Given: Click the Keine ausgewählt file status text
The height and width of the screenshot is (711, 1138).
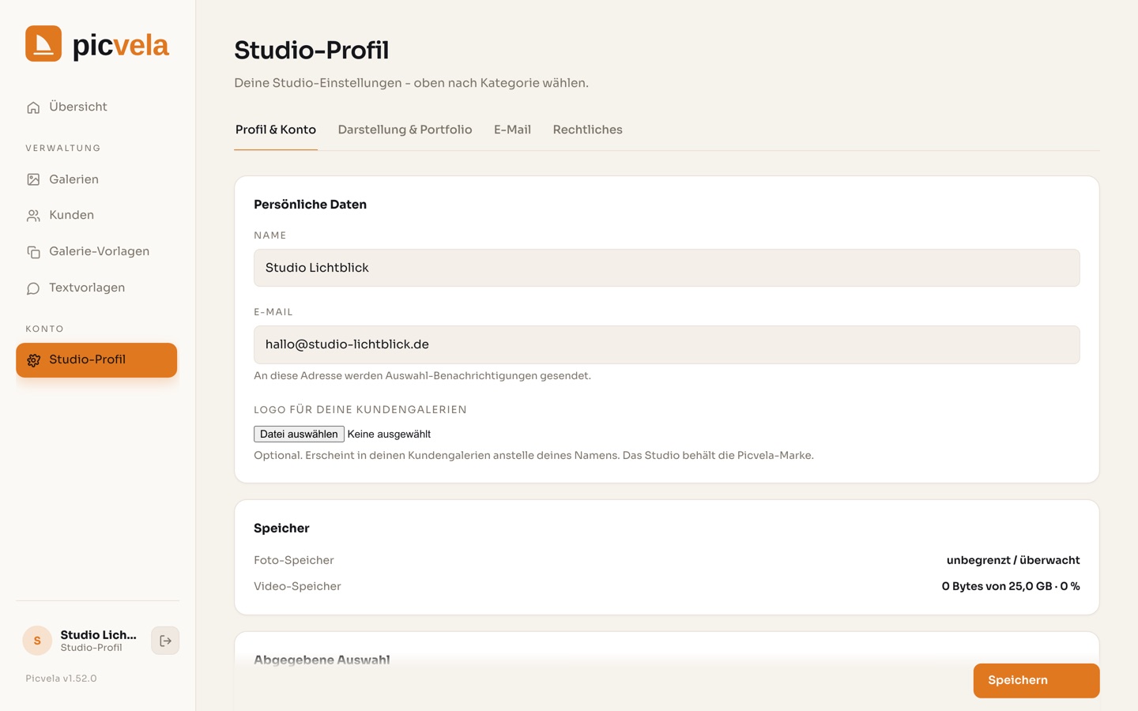Looking at the screenshot, I should coord(389,434).
